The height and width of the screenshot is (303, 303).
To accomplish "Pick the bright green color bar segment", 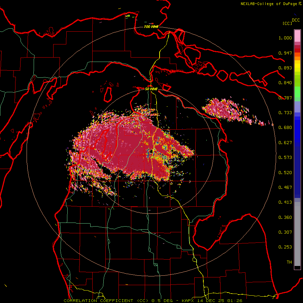I will pos(297,92).
